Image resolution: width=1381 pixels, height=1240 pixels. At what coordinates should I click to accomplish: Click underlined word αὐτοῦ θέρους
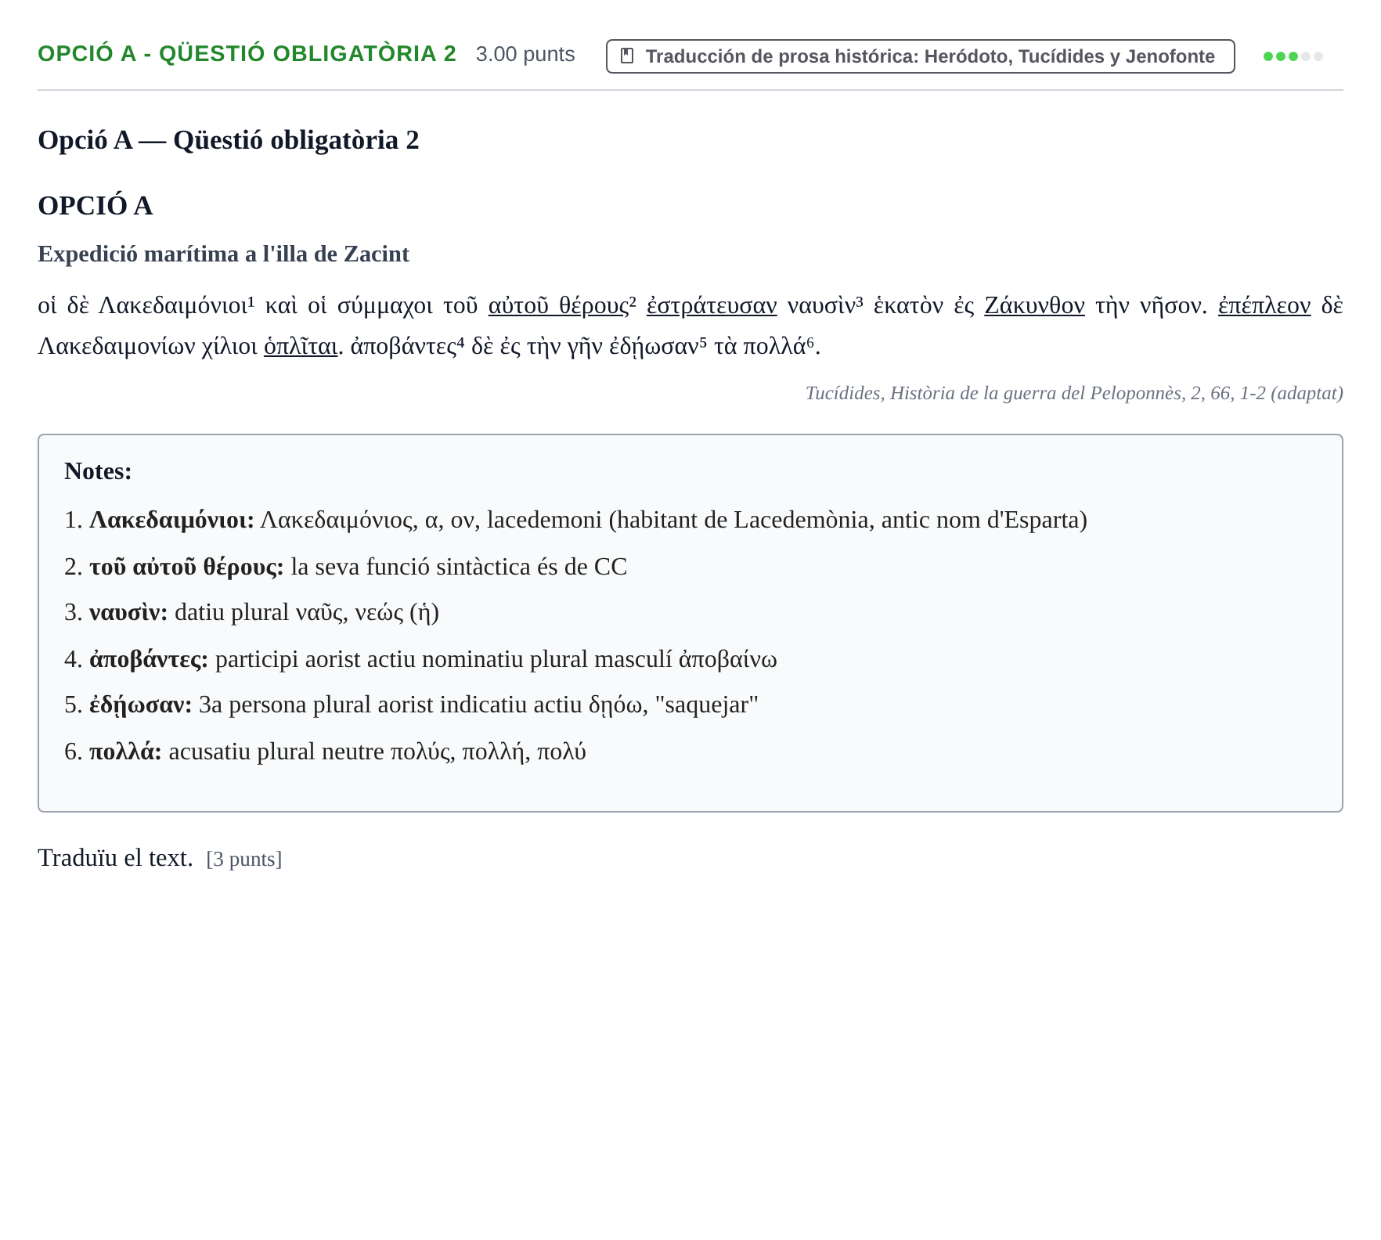[x=558, y=305]
